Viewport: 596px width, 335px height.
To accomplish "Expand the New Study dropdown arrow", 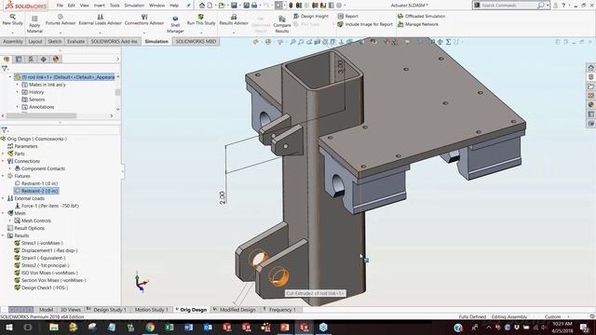I will point(12,33).
